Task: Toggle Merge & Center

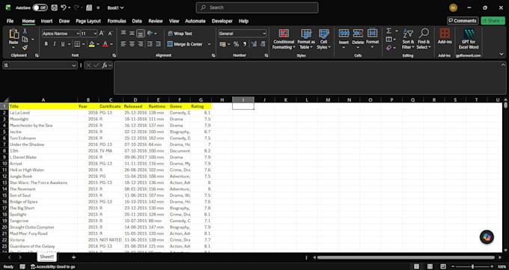Action: tap(185, 44)
